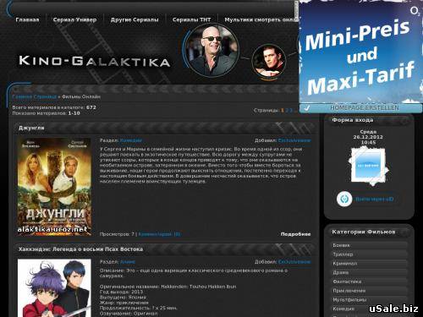Click the Фильмы Онлайн breadcrumb text
This screenshot has height=317, width=423.
81,96
